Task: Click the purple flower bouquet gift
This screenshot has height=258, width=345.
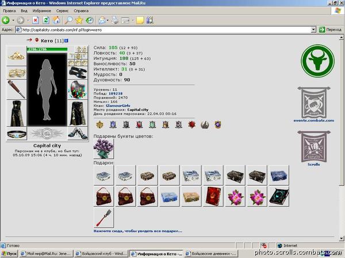Action: click(103, 148)
